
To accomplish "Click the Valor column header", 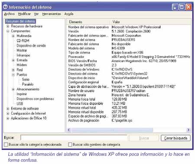I will coord(150,22).
